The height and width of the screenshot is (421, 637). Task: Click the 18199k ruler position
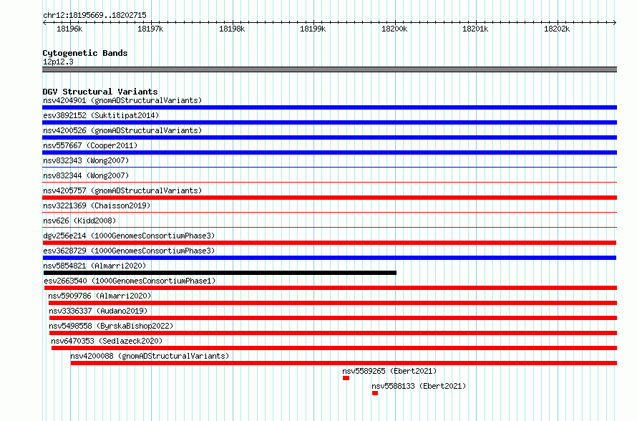click(x=313, y=29)
